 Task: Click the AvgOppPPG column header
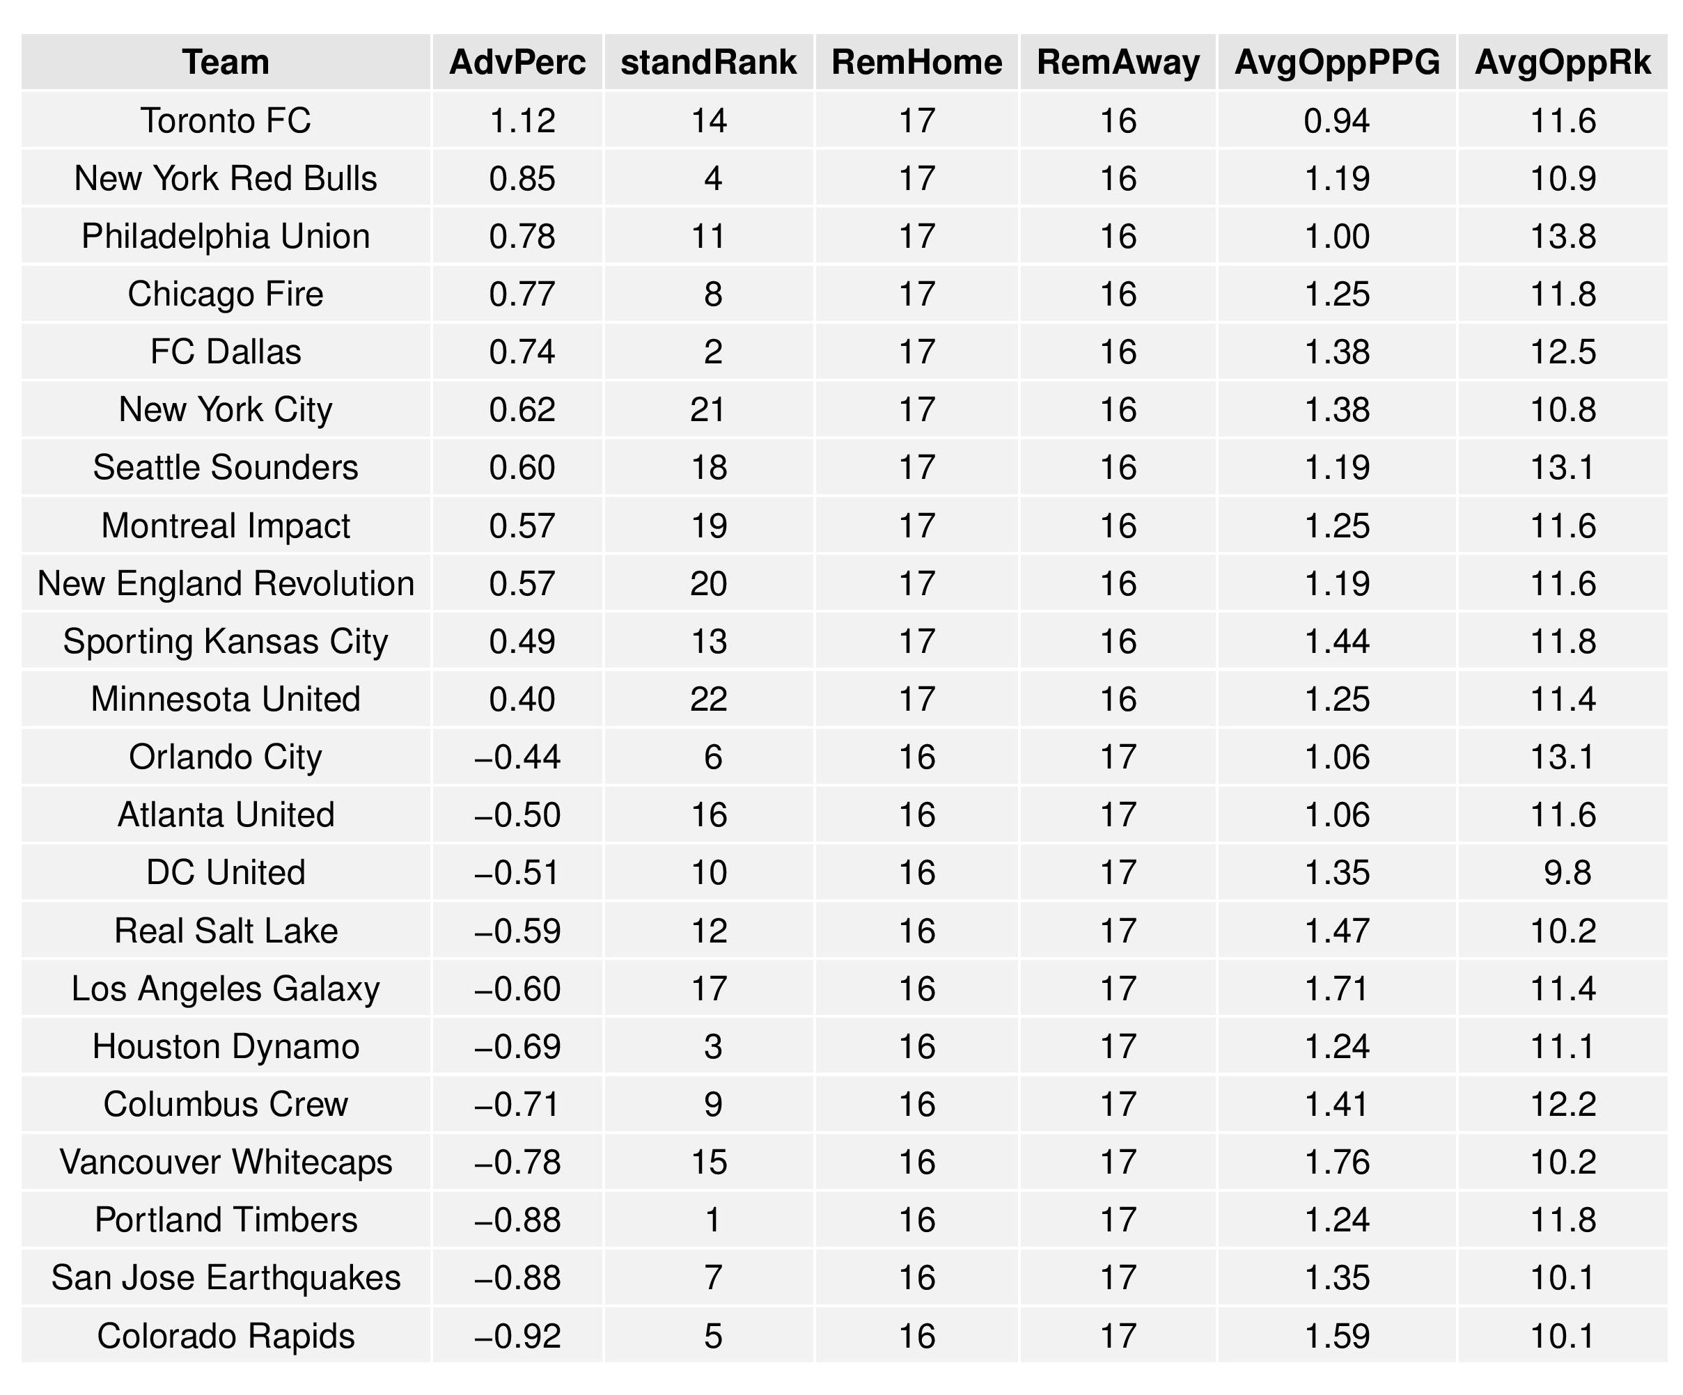tap(1337, 63)
